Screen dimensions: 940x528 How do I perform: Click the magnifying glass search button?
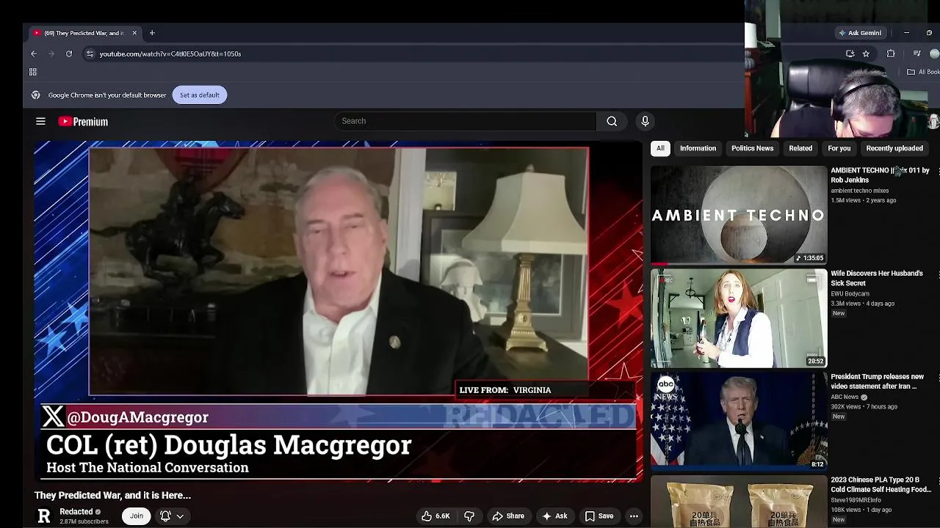tap(612, 121)
